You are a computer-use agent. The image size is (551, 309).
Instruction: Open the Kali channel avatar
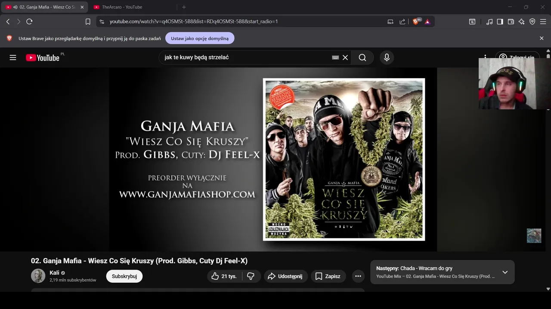(x=38, y=276)
